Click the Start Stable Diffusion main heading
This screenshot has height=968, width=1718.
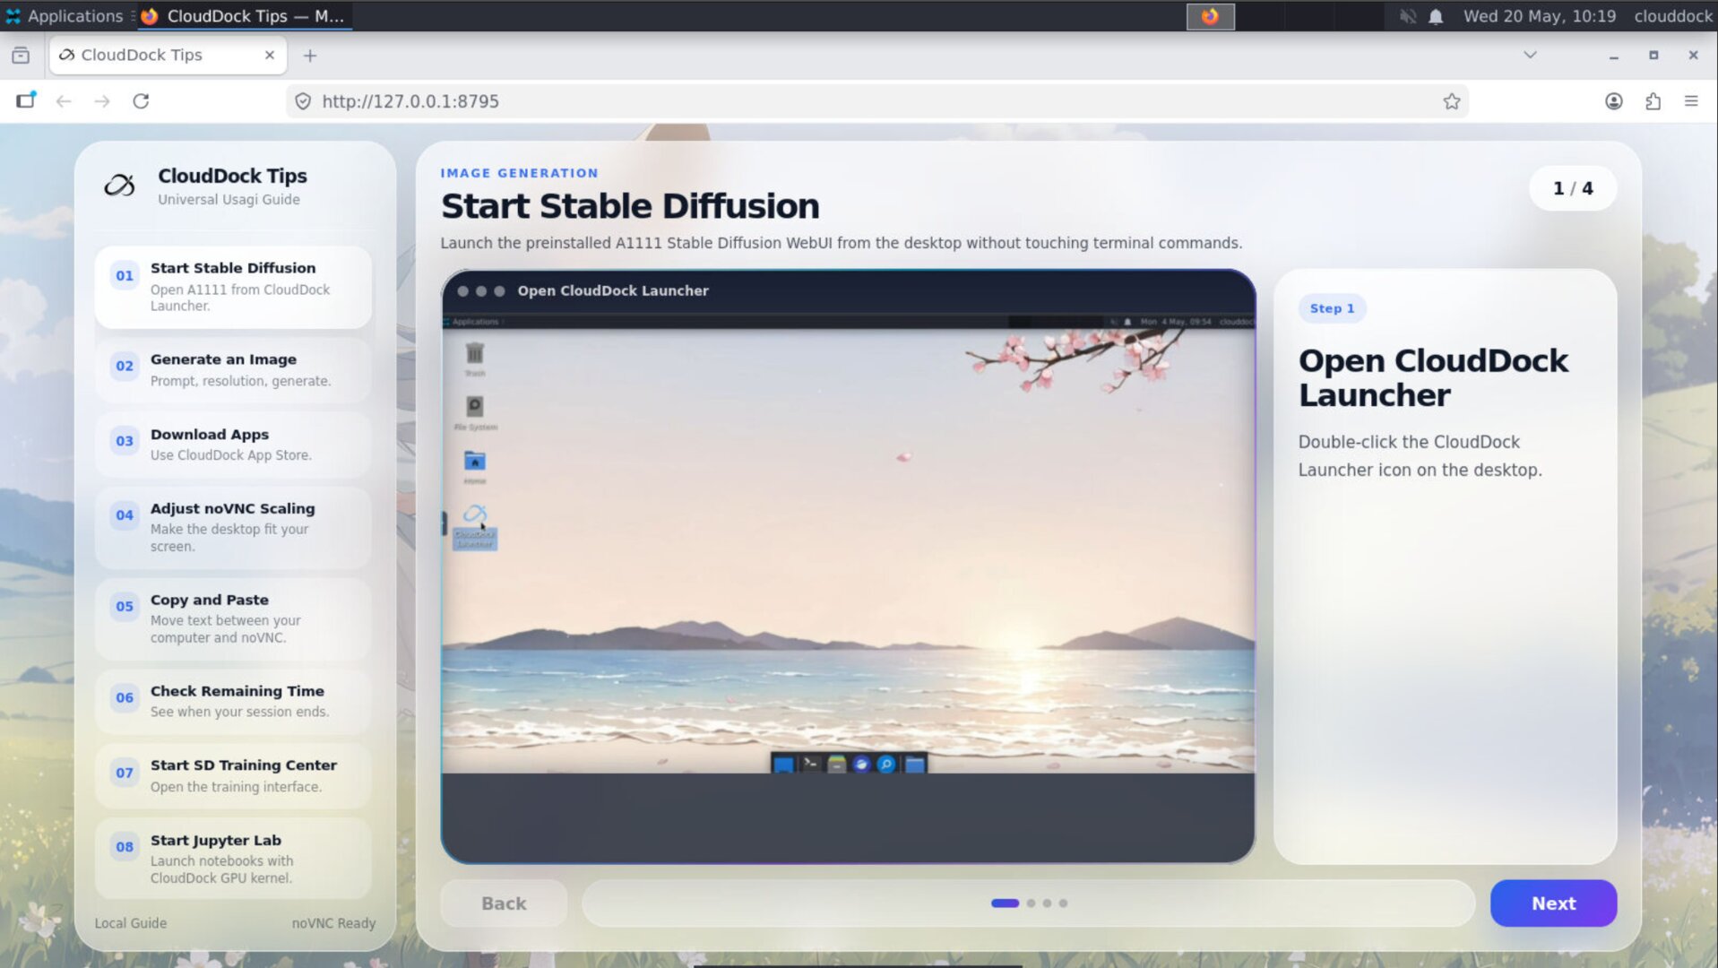630,206
